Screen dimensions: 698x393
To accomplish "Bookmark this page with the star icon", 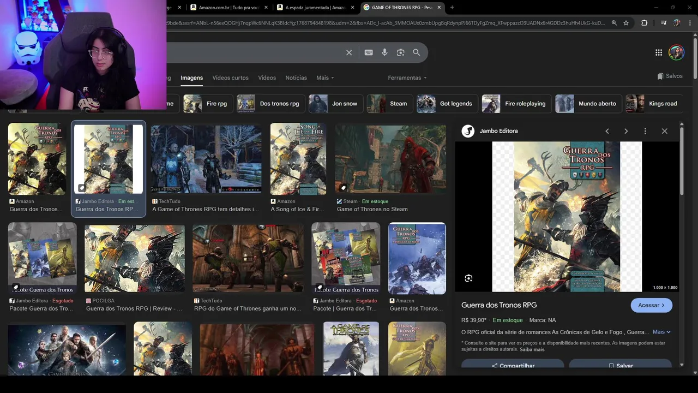I will 626,23.
